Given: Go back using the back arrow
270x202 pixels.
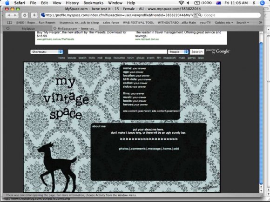Looking at the screenshot, I should tap(8, 15).
